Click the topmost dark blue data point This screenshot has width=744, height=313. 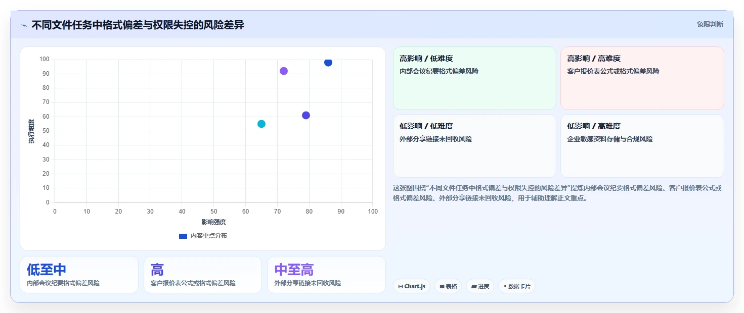(x=328, y=63)
